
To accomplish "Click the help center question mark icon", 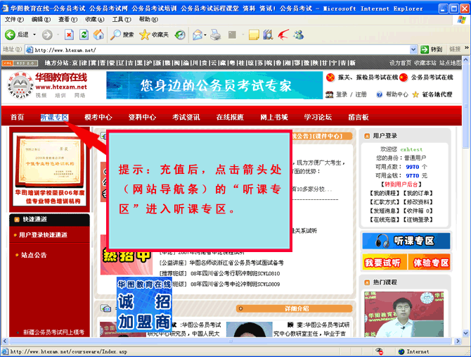I will point(380,94).
